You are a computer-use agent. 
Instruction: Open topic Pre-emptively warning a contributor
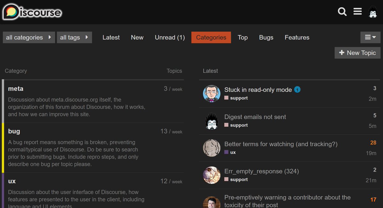pos(288,201)
